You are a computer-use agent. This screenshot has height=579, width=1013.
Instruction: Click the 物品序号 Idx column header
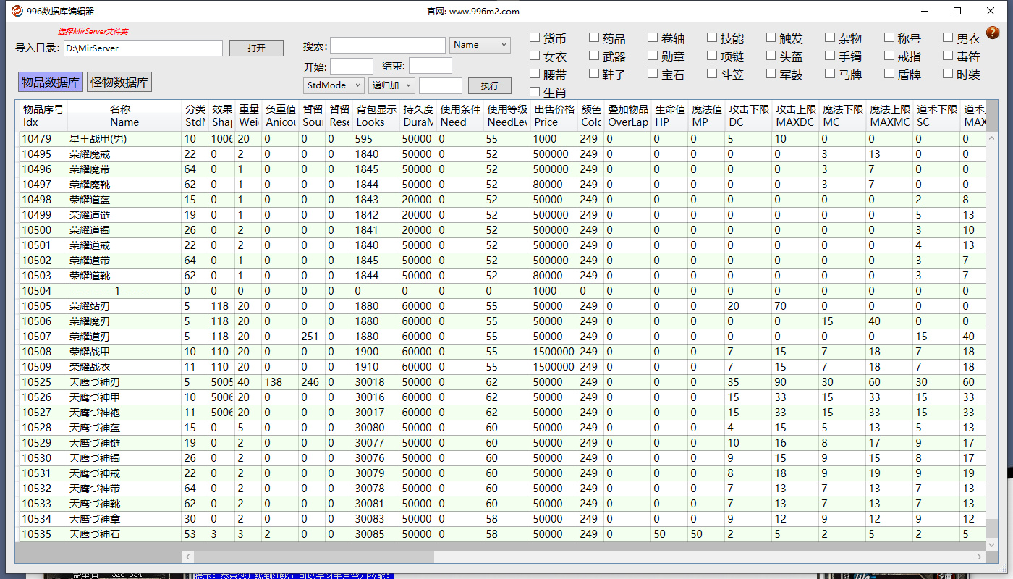tap(43, 116)
